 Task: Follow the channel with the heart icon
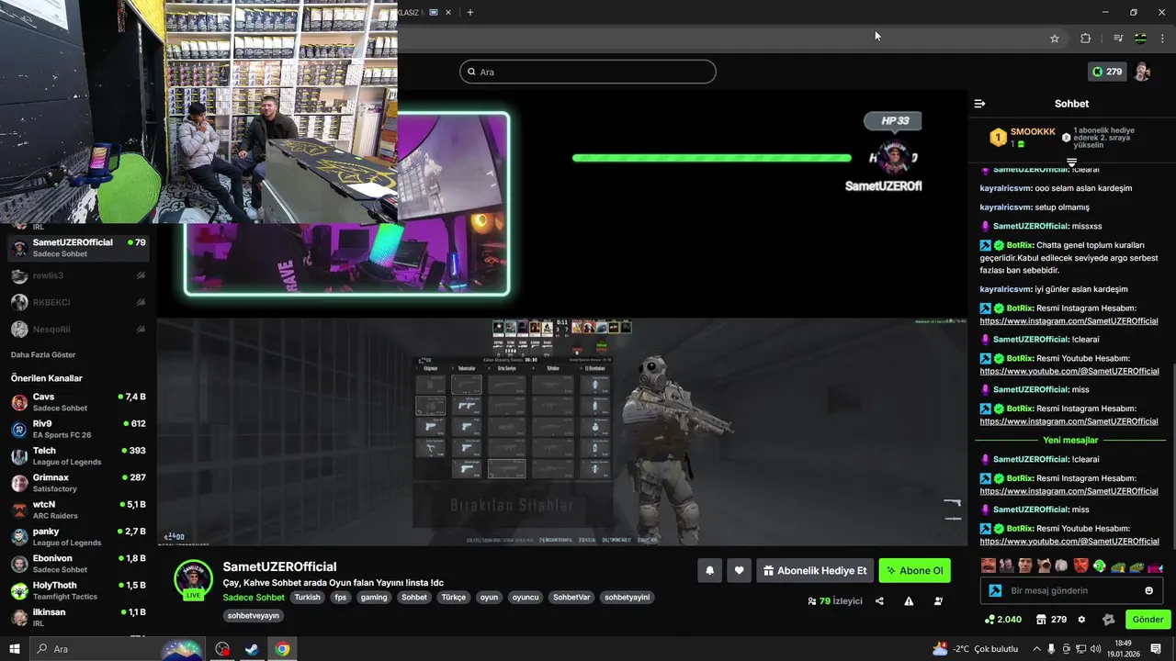point(740,571)
